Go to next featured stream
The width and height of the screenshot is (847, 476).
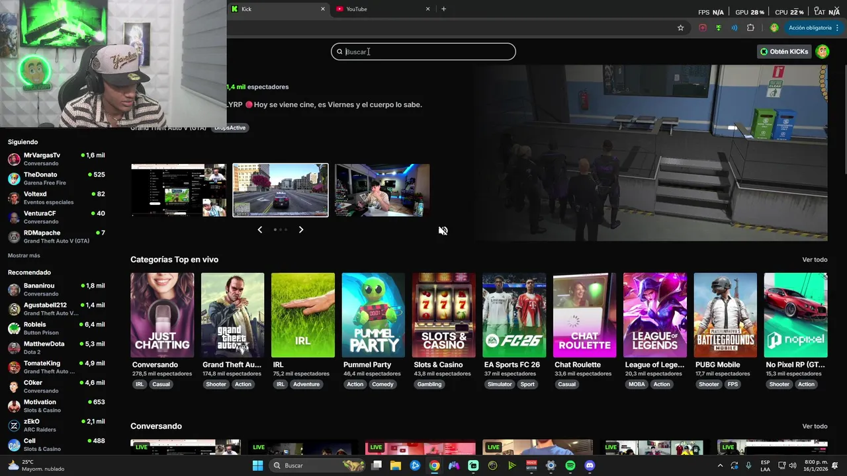tap(301, 229)
